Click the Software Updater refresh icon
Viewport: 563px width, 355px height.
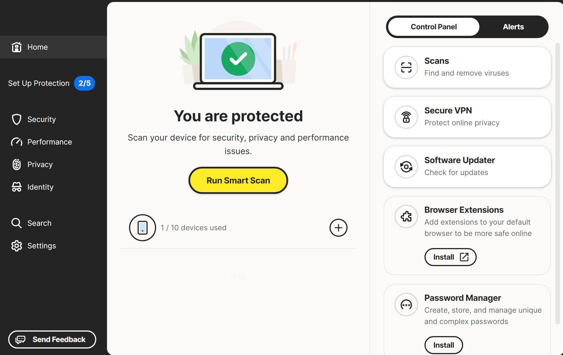406,167
